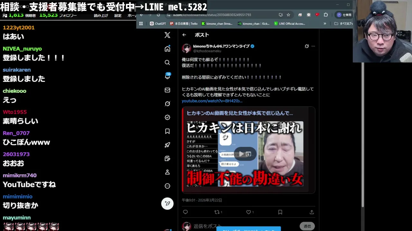Open 本日の業務 Trello bookmark
The width and height of the screenshot is (412, 231).
(x=183, y=23)
